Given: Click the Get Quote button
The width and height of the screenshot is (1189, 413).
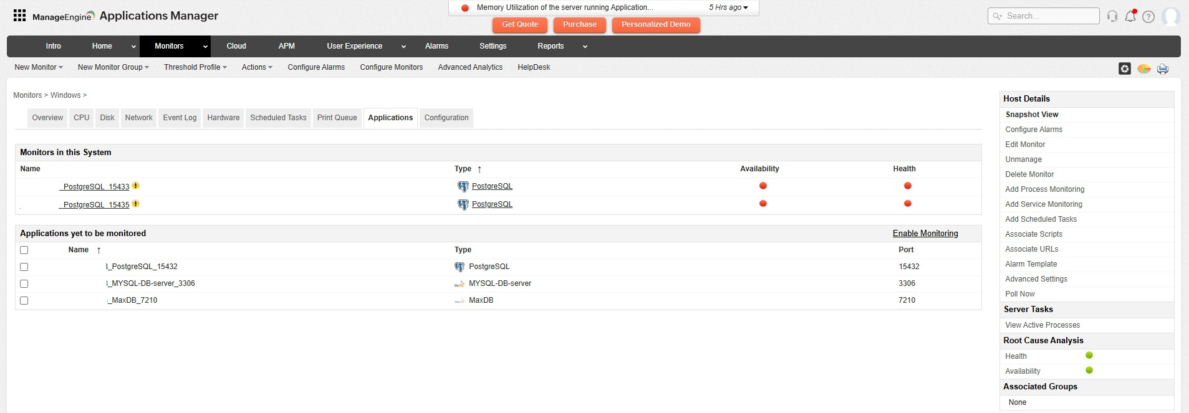Looking at the screenshot, I should (x=520, y=24).
